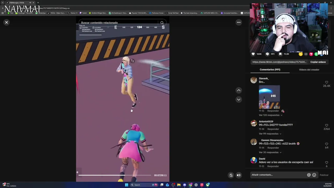The image size is (334, 188).
Task: Click the Copiar enlace button
Action: 318,62
